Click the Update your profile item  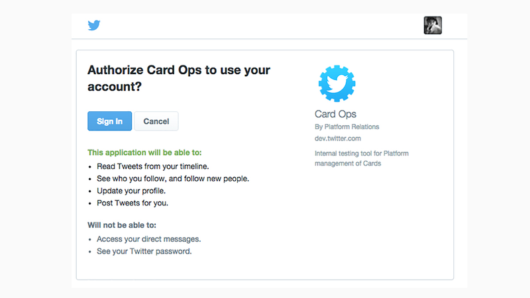point(131,191)
